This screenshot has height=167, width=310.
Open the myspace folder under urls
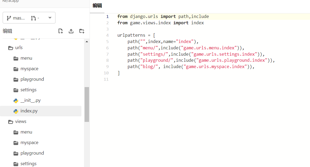pyautogui.click(x=29, y=69)
